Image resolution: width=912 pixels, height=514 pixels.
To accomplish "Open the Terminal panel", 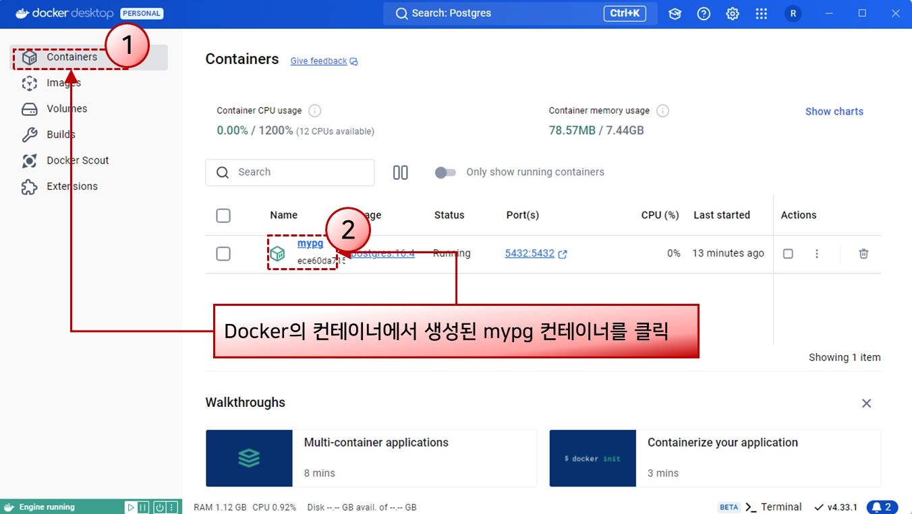I will (774, 507).
